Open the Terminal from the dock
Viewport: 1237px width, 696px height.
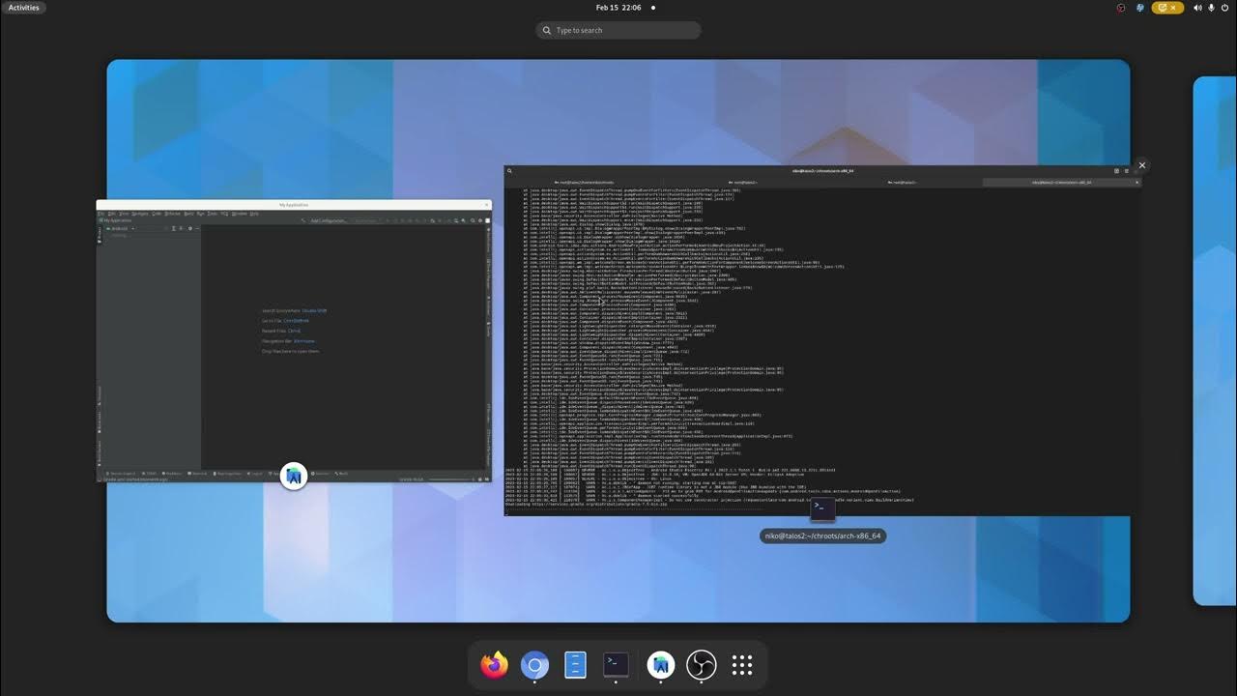[617, 665]
